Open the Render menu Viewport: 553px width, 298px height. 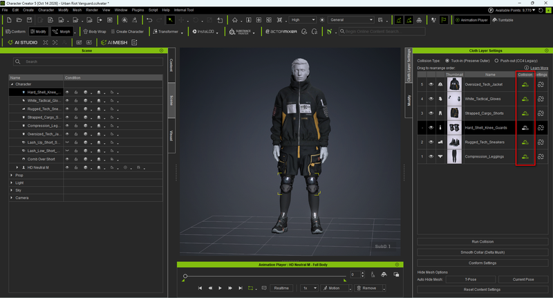click(92, 10)
